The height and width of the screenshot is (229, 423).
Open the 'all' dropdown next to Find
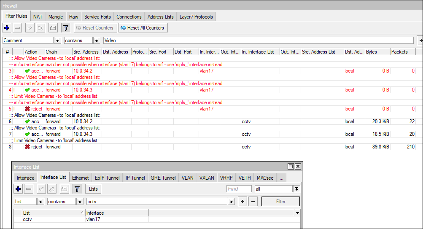pos(296,189)
